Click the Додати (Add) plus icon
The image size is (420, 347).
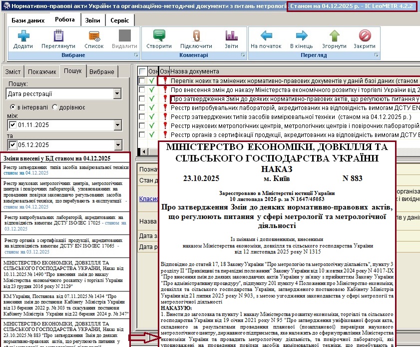click(x=23, y=36)
